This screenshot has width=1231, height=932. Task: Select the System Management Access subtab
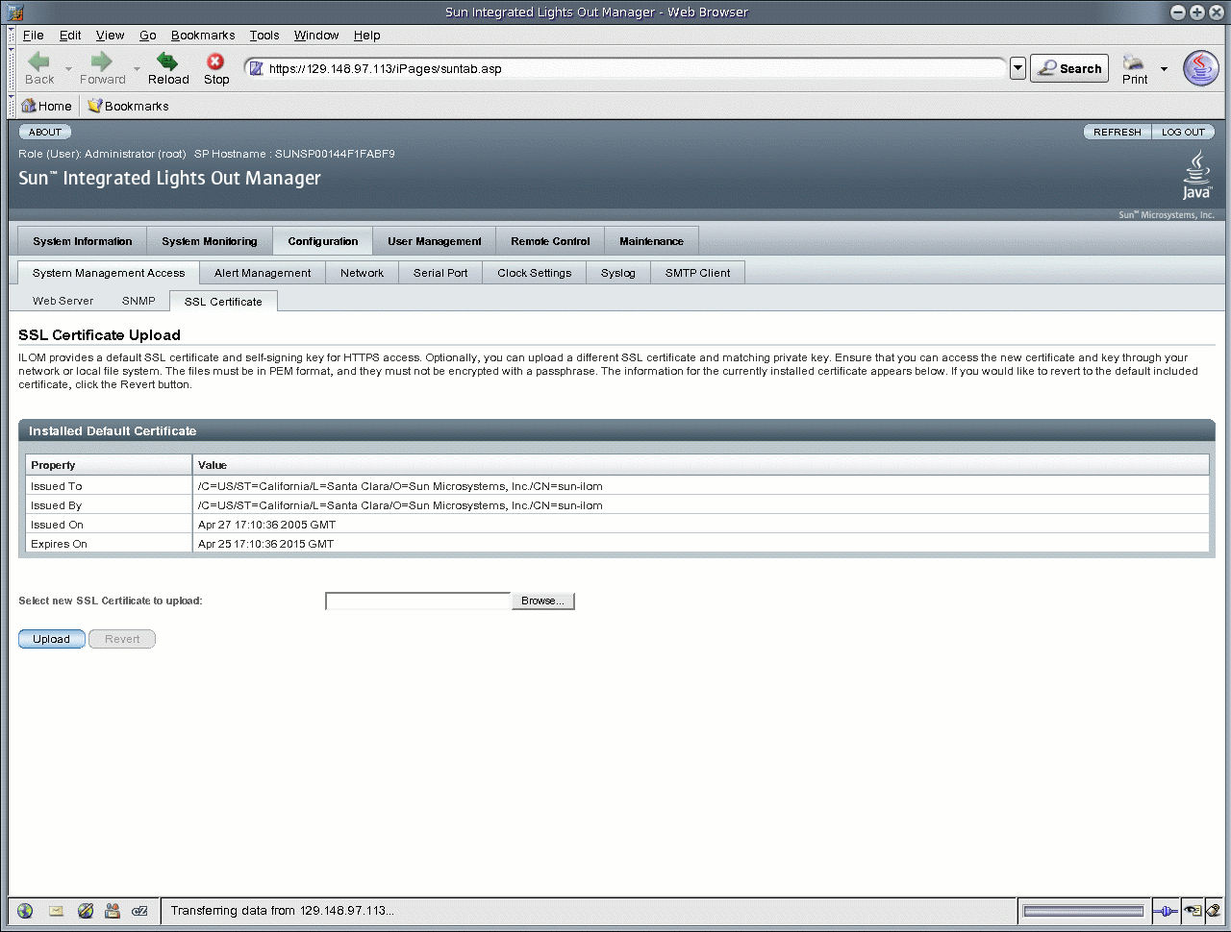109,273
